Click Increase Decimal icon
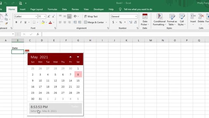Viewport: 209px width, 118px height. [x=131, y=22]
